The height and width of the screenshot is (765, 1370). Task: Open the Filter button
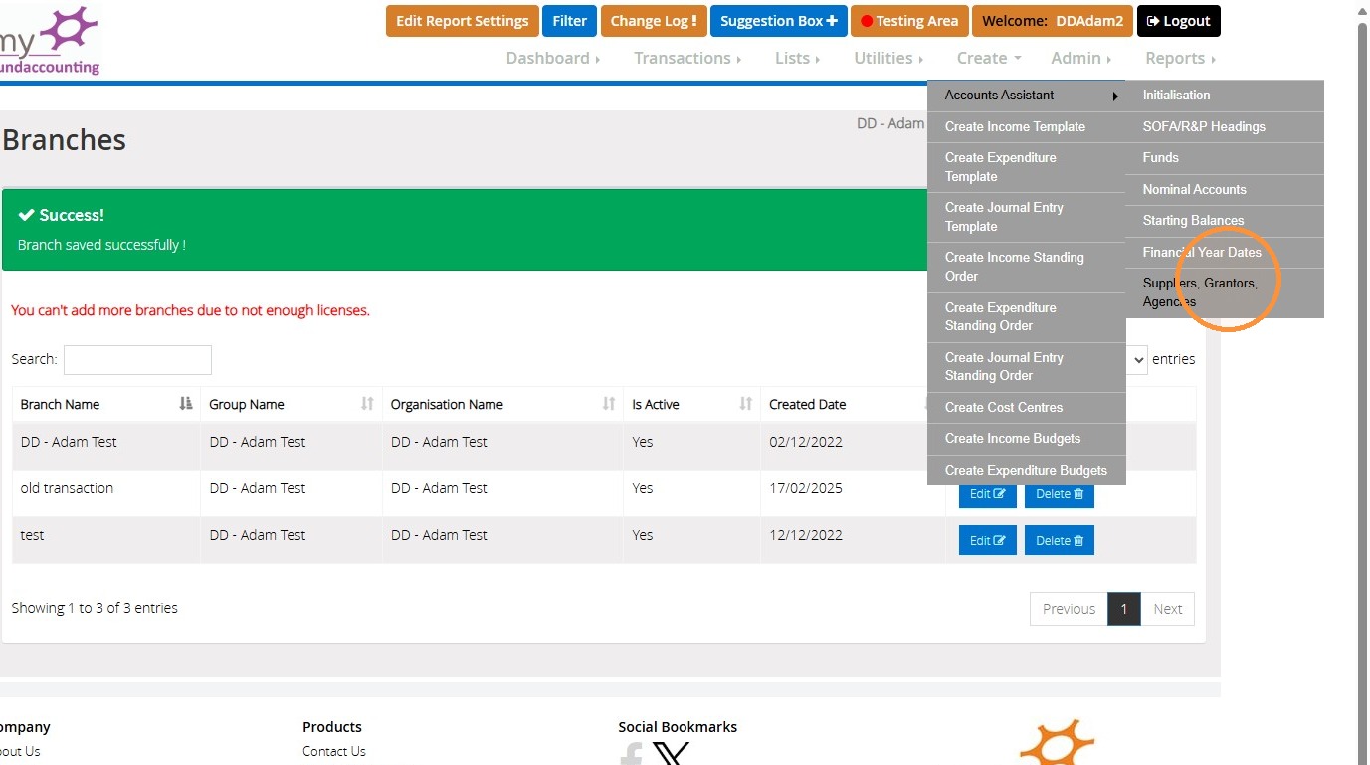click(570, 21)
